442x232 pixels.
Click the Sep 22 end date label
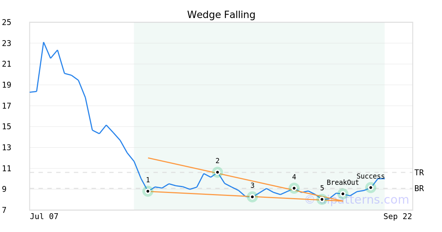pyautogui.click(x=397, y=216)
